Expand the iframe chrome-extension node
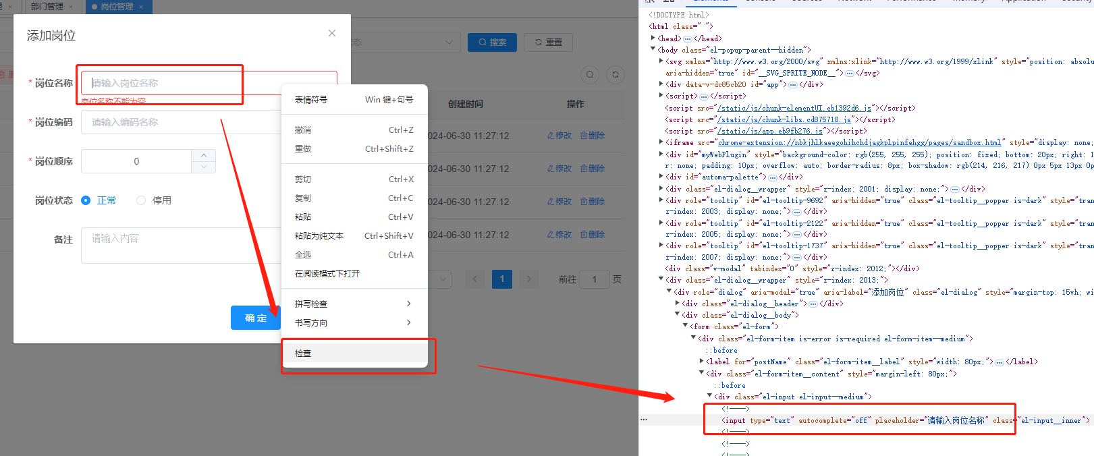 pos(661,142)
